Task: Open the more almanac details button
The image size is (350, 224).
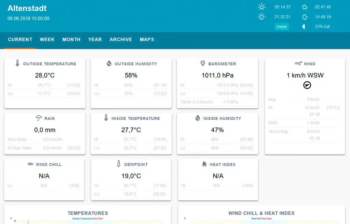Action: [x=282, y=27]
